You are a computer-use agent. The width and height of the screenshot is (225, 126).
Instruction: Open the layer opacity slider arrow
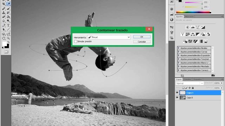click(x=222, y=83)
